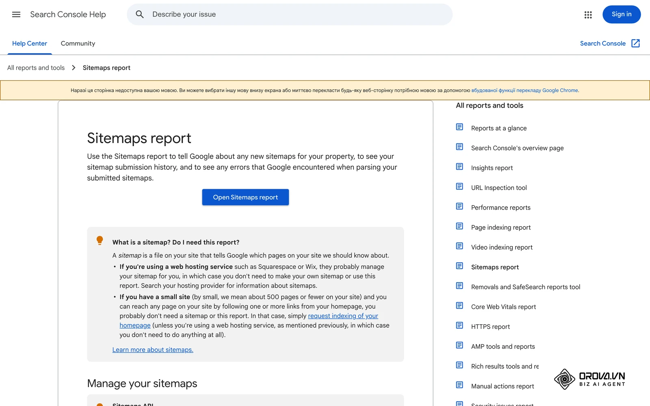Open the HTTPS report article

(490, 327)
